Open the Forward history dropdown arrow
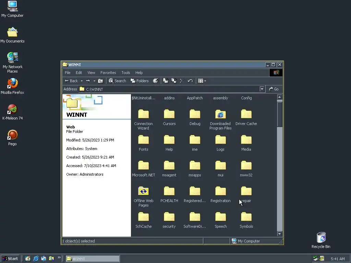The height and width of the screenshot is (263, 351). (x=94, y=81)
